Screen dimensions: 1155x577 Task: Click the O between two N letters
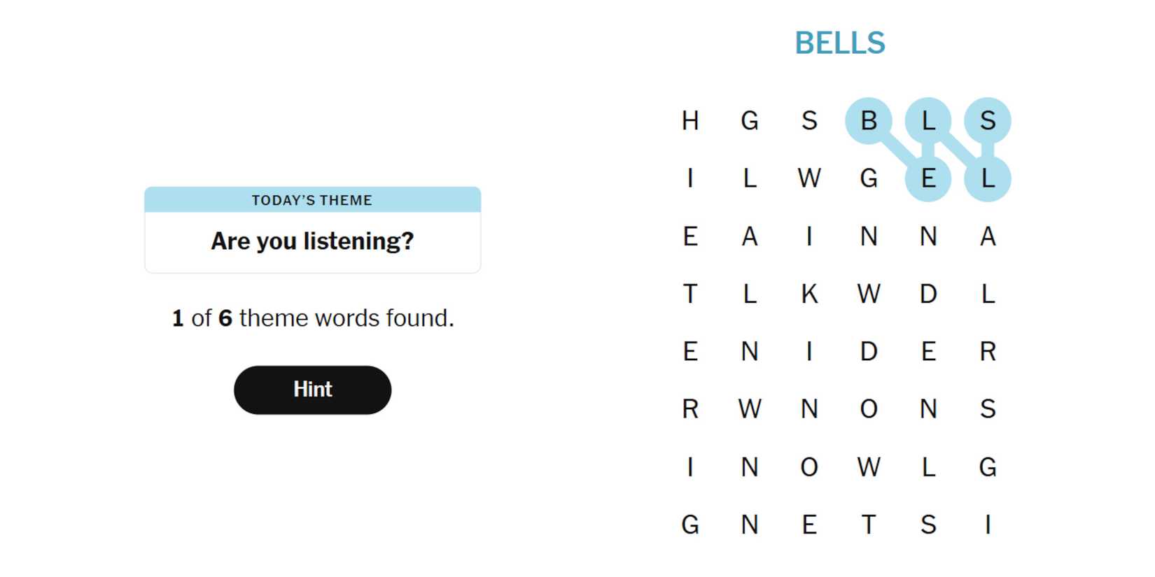tap(869, 409)
